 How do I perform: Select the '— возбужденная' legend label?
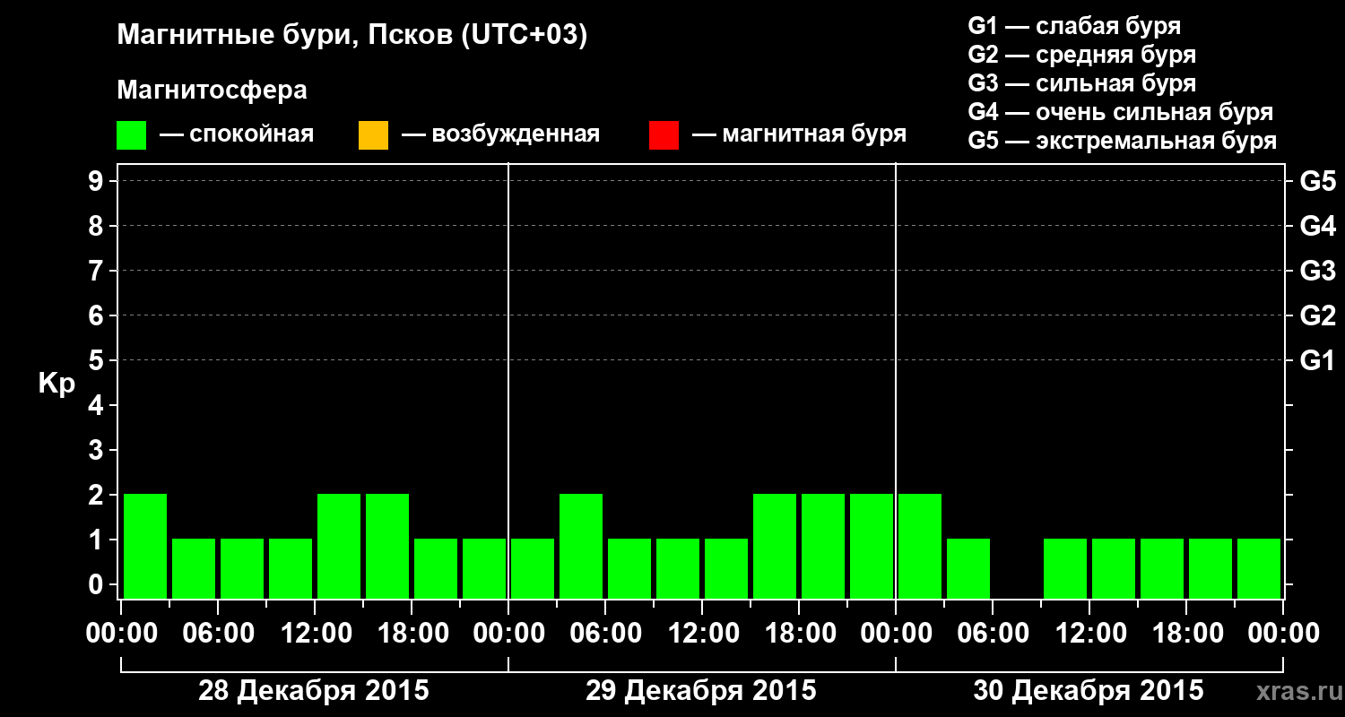pyautogui.click(x=500, y=134)
